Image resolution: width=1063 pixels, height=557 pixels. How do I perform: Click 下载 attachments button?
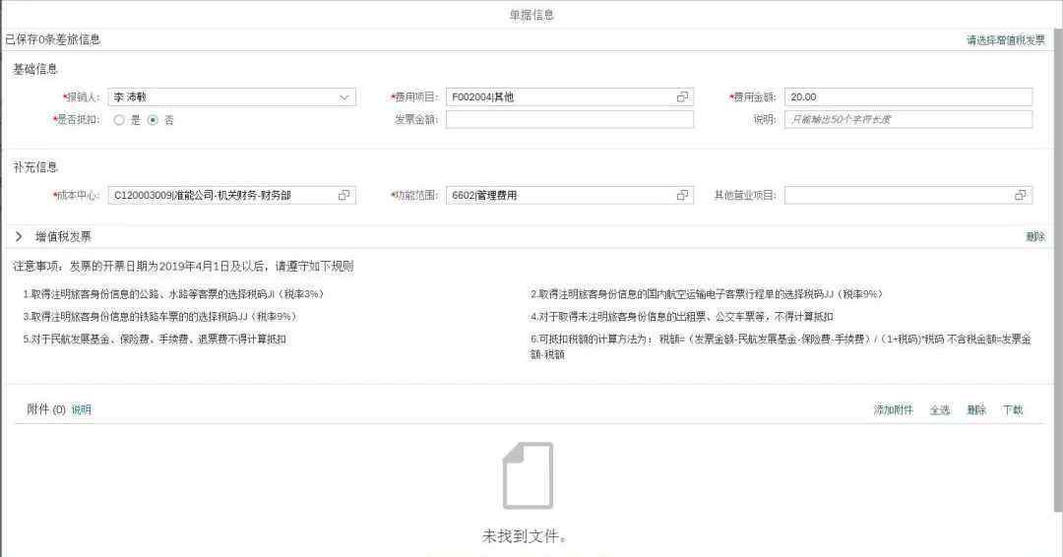(1012, 410)
